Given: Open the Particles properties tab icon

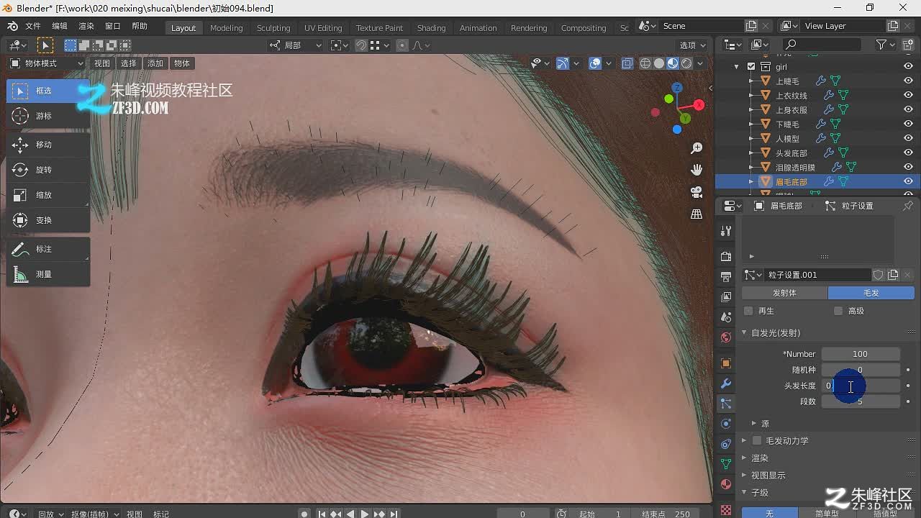Looking at the screenshot, I should tap(726, 404).
